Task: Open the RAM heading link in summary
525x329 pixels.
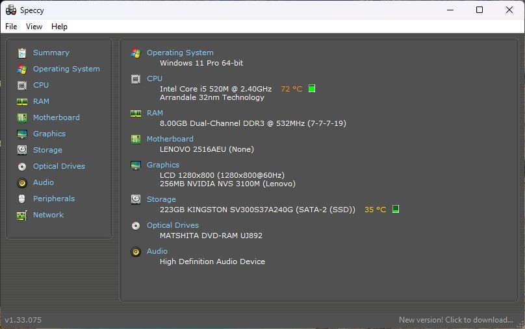Action: point(155,113)
